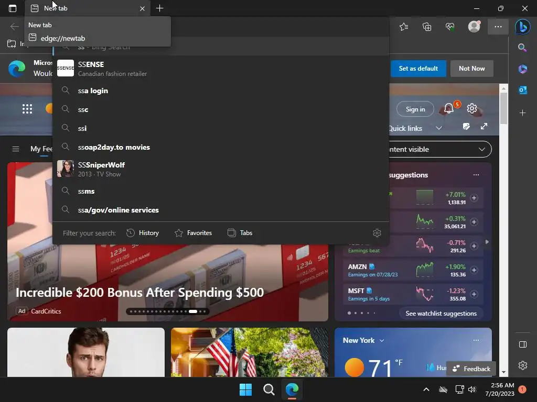Screen dimensions: 537x402
Task: Open watchlist suggestions more options ellipsis
Action: pos(476,175)
